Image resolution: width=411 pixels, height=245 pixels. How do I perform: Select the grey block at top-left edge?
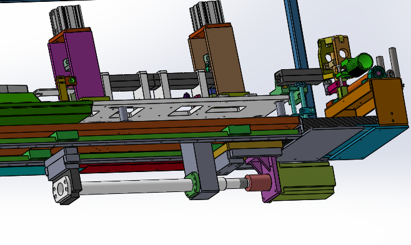14,89
